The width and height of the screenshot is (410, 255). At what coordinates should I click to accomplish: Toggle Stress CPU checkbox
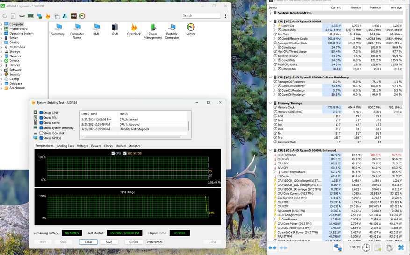[x=41, y=113]
